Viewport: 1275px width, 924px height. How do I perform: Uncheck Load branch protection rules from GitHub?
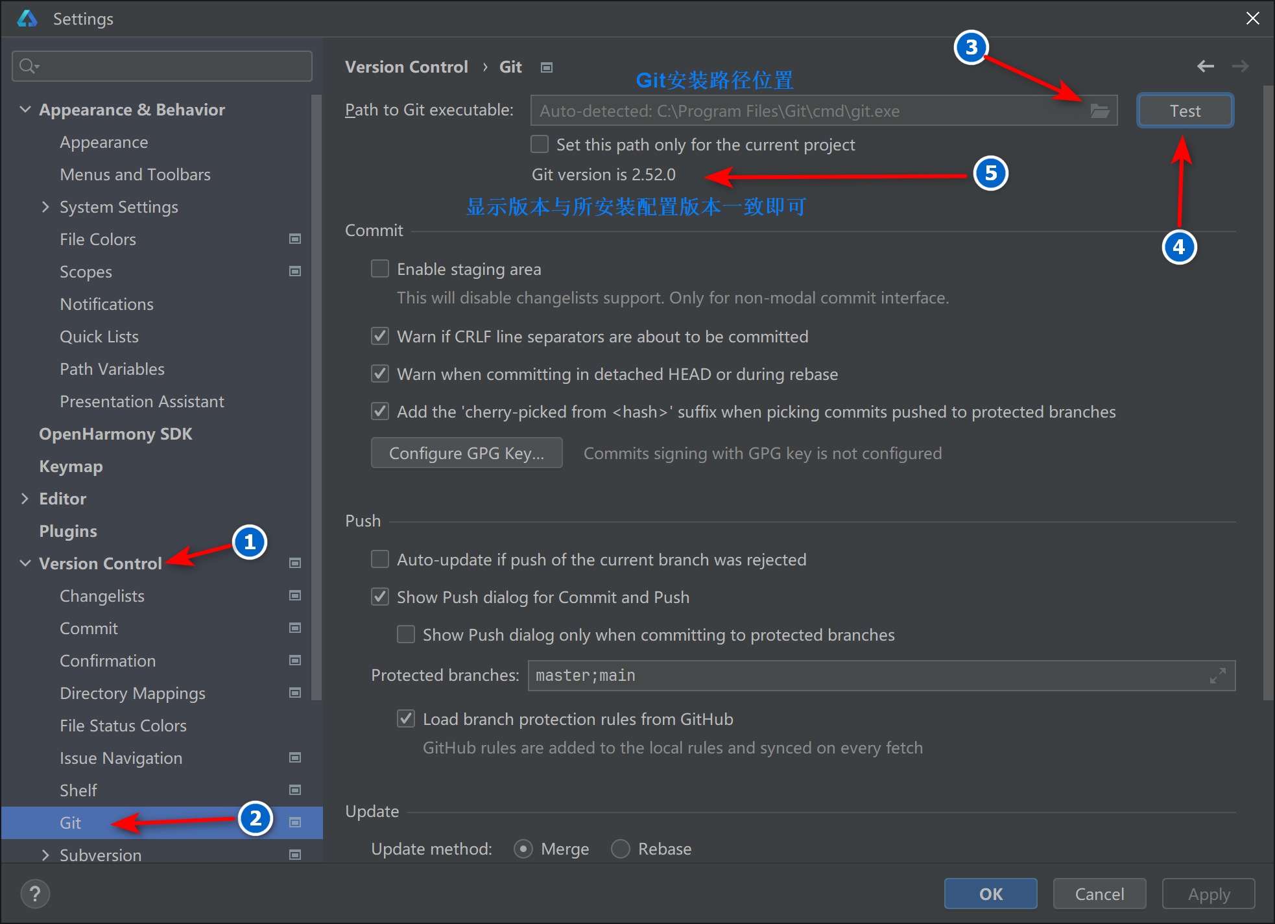coord(406,718)
